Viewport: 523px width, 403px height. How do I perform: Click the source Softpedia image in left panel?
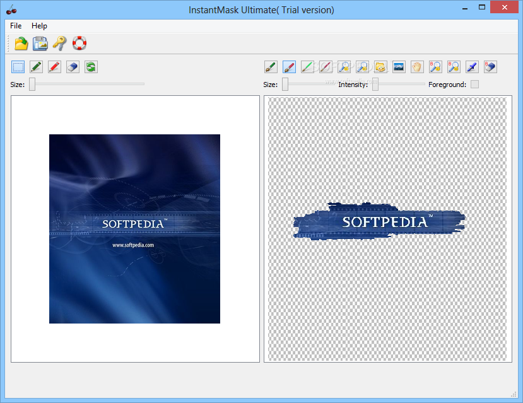coord(135,229)
